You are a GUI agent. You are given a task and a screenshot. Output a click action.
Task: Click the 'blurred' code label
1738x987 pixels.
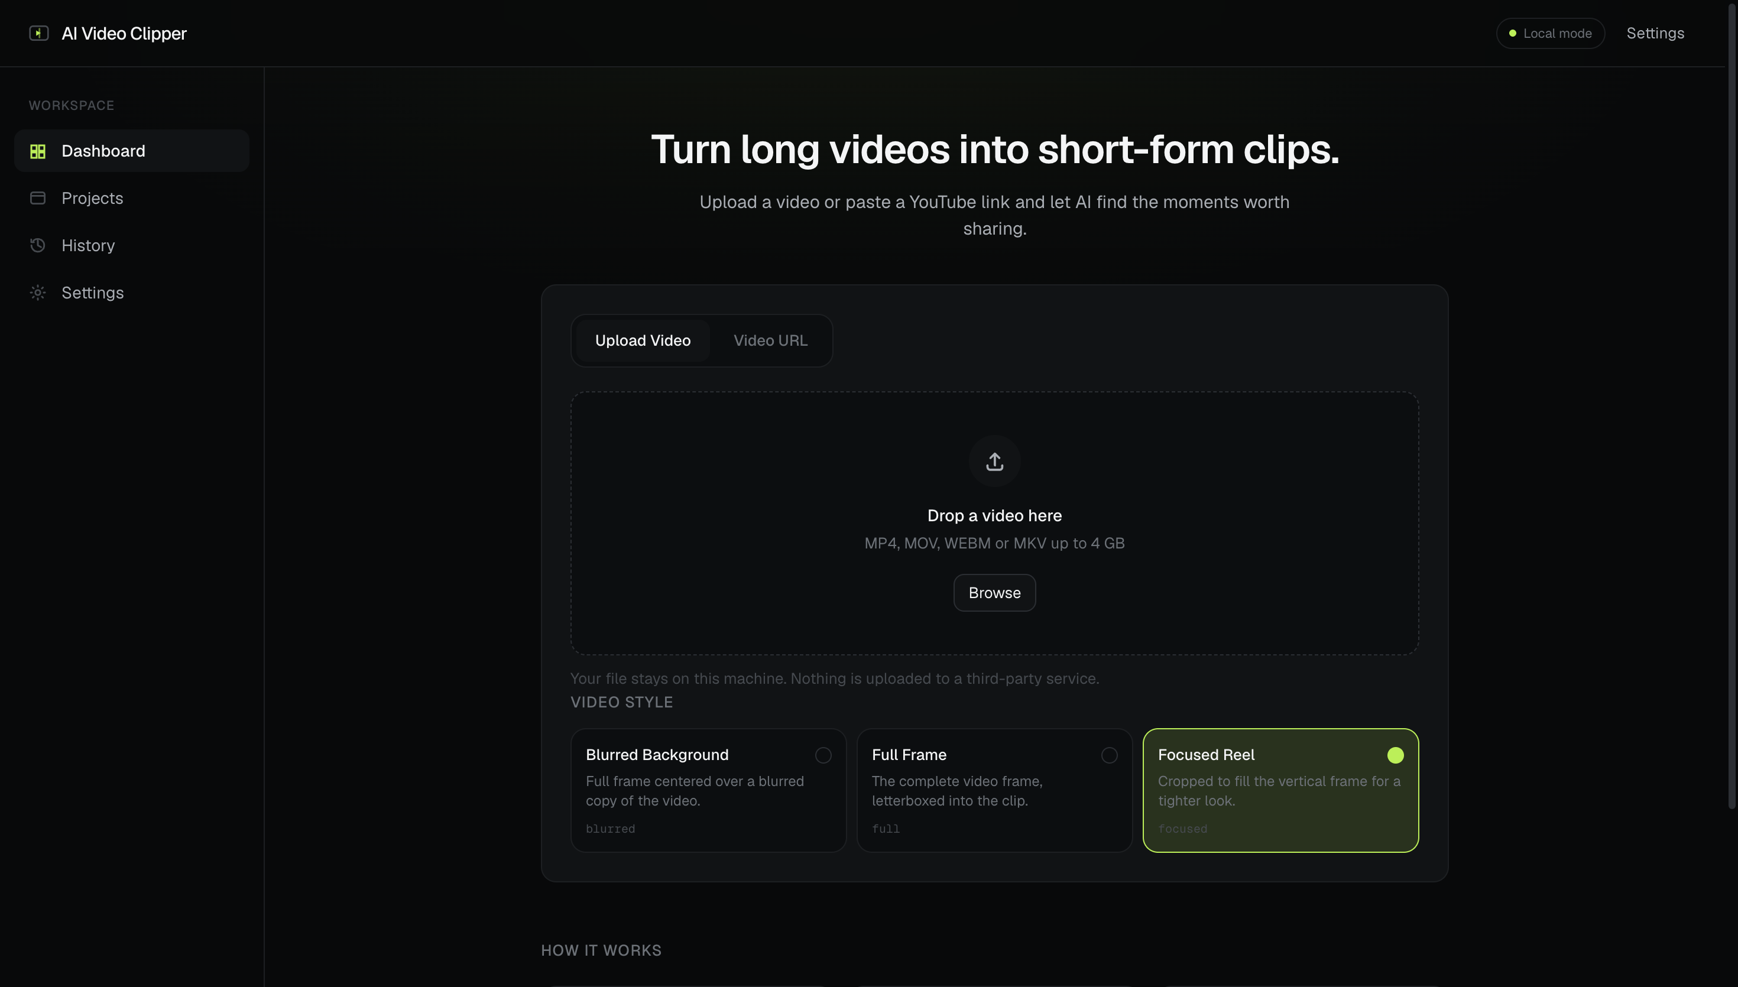pyautogui.click(x=610, y=829)
